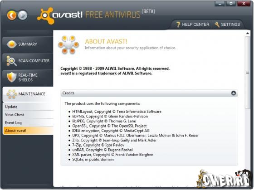Click the Help Center question mark icon
The image size is (254, 190).
(x=178, y=24)
